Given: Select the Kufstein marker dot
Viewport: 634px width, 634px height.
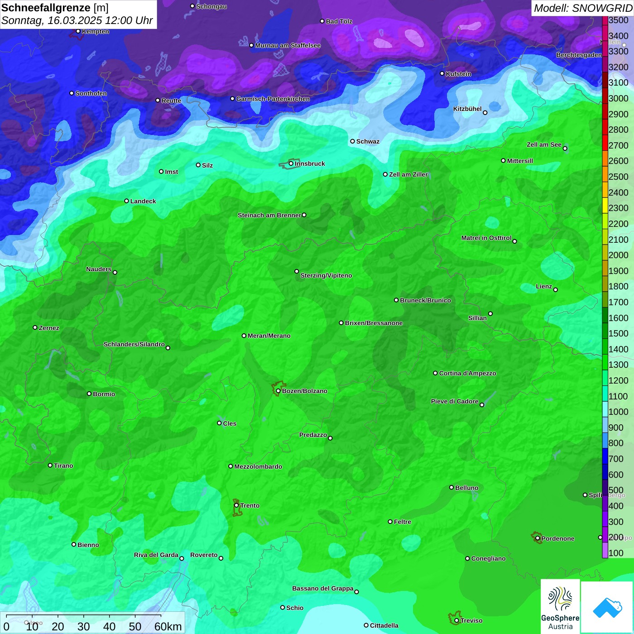Looking at the screenshot, I should click(442, 73).
